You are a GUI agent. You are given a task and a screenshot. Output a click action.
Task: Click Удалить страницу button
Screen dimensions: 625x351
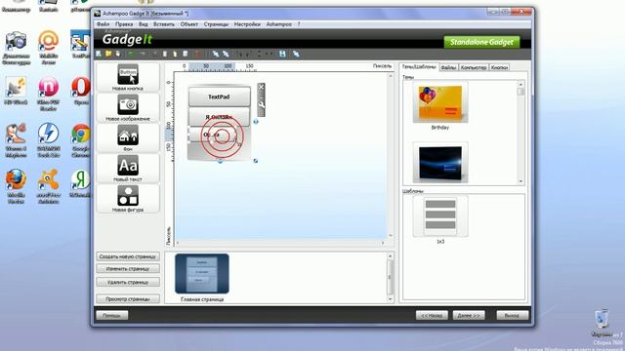(128, 282)
